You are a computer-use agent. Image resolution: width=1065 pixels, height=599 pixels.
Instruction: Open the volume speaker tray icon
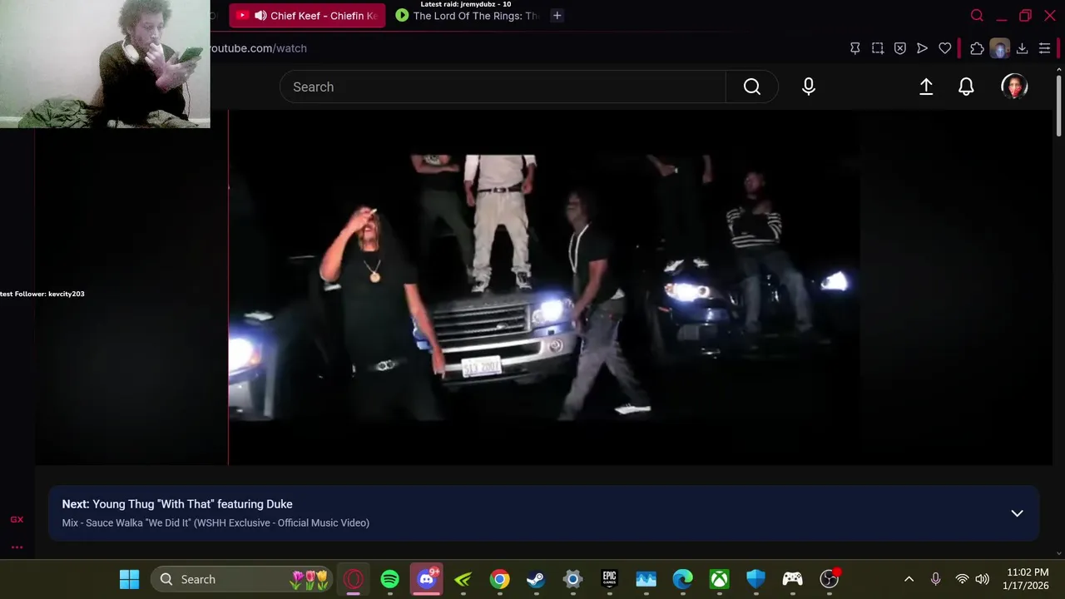[983, 579]
